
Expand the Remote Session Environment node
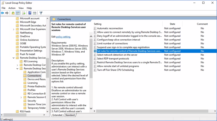coord(21,97)
